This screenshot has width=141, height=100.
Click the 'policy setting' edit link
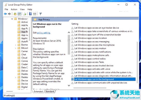tap(44, 33)
